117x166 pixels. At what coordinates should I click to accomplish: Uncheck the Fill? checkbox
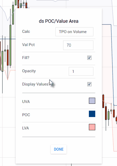pyautogui.click(x=89, y=58)
